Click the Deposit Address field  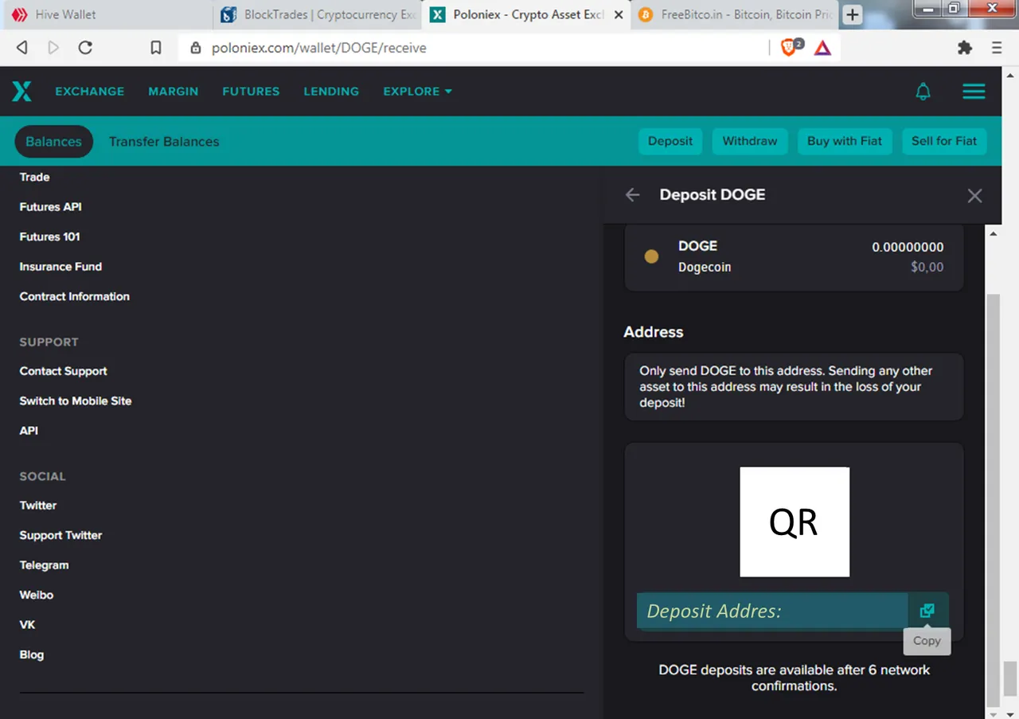pyautogui.click(x=772, y=611)
